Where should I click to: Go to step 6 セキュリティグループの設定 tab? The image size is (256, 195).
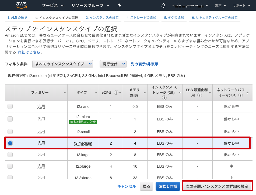pyautogui.click(x=215, y=17)
